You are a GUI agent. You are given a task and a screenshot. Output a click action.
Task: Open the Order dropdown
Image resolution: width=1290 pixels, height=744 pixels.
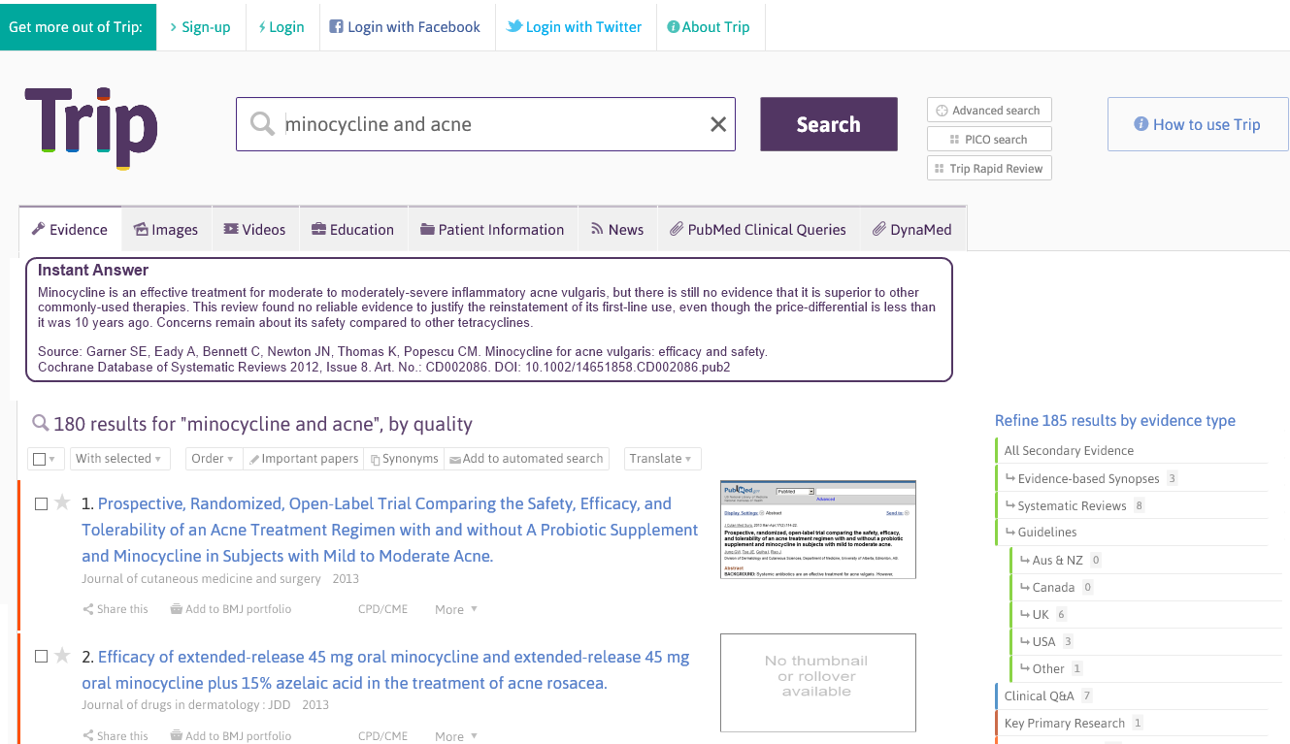tap(213, 459)
